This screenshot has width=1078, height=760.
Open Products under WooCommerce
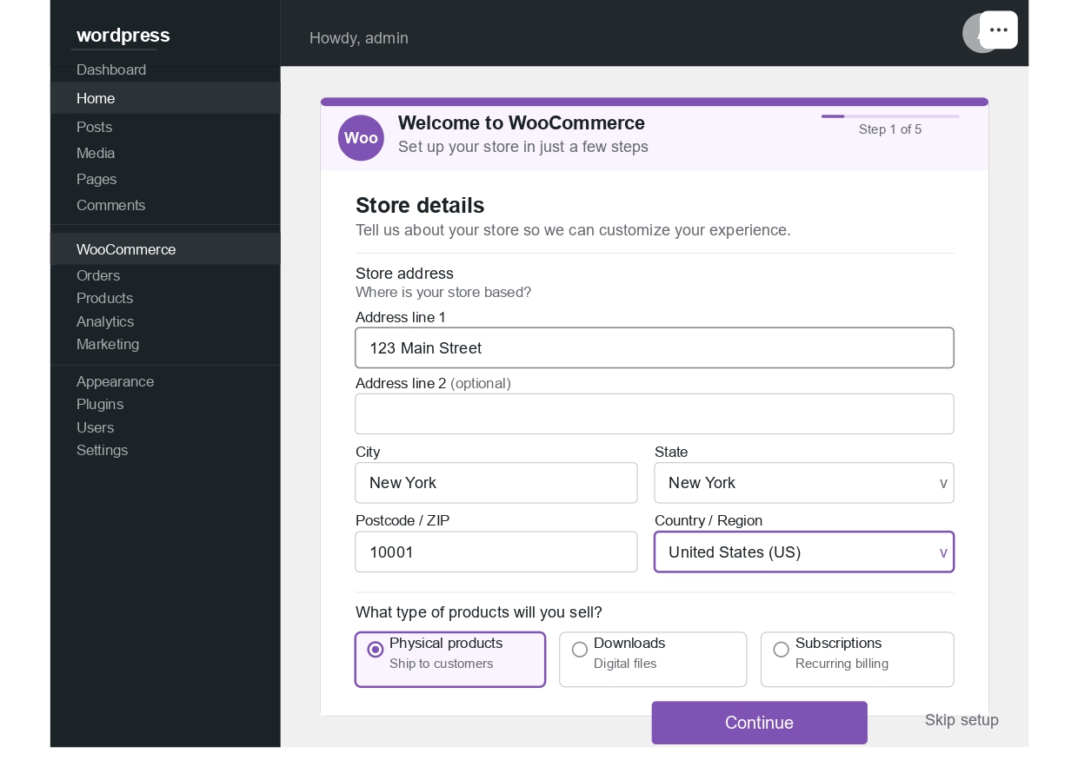[104, 298]
